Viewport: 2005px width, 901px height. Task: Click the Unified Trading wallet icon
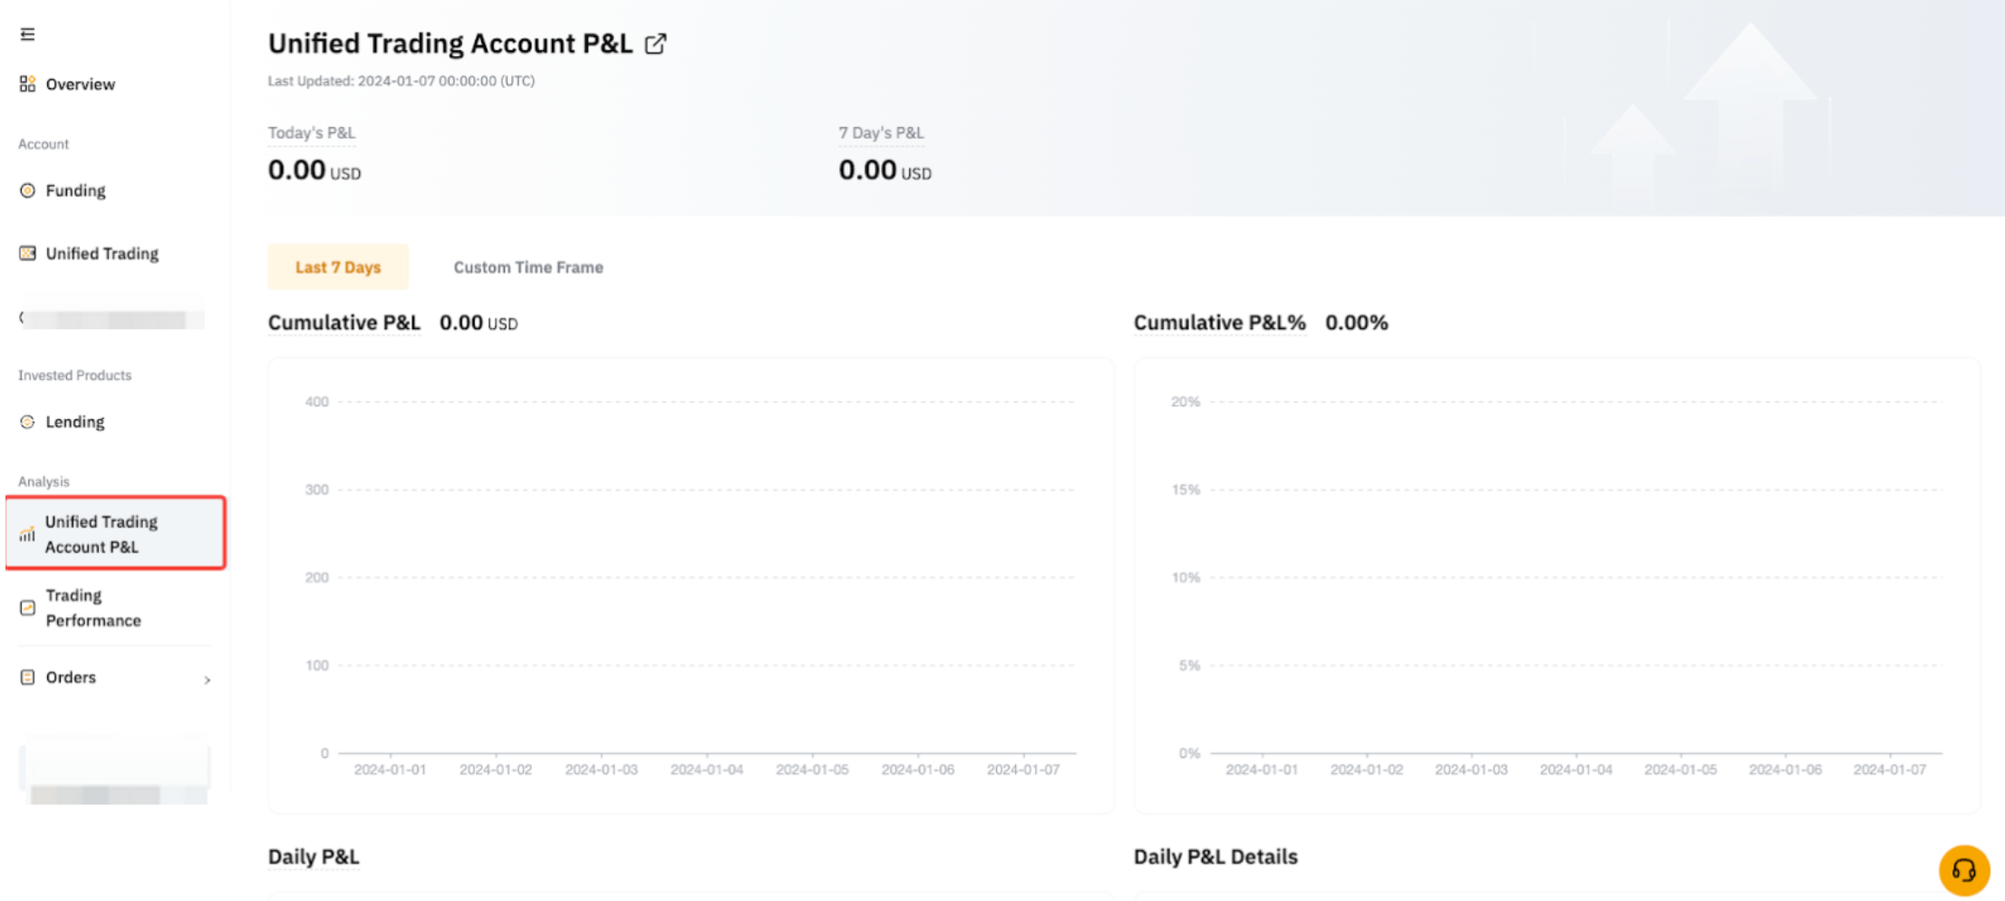(x=27, y=254)
